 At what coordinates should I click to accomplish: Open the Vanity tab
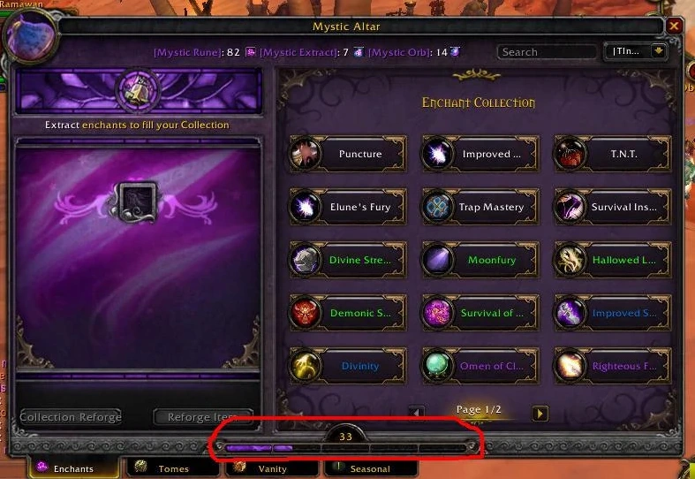(x=272, y=468)
